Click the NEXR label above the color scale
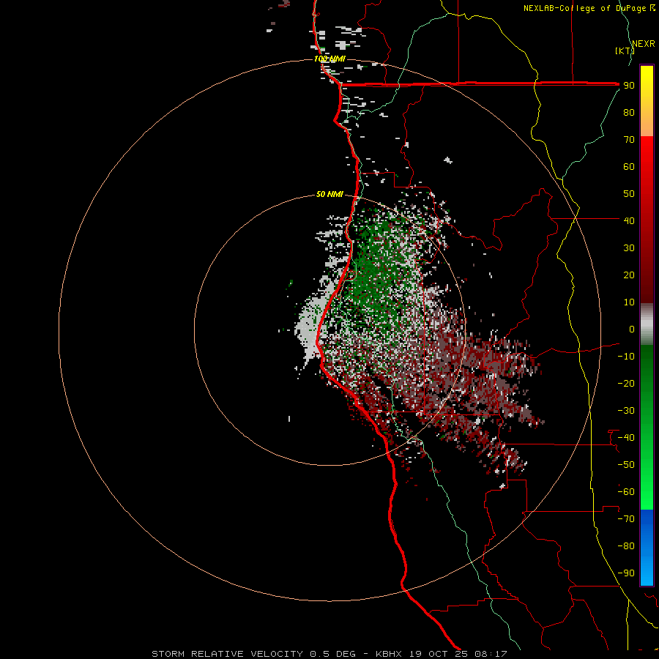 pos(644,44)
